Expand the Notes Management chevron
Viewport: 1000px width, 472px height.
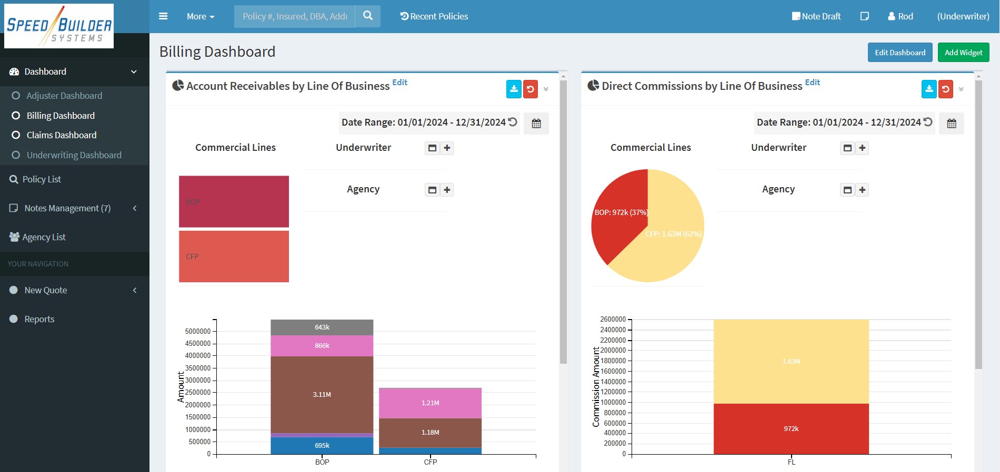click(135, 208)
